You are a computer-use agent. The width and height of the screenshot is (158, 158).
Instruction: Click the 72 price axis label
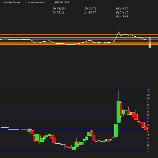coord(148,118)
